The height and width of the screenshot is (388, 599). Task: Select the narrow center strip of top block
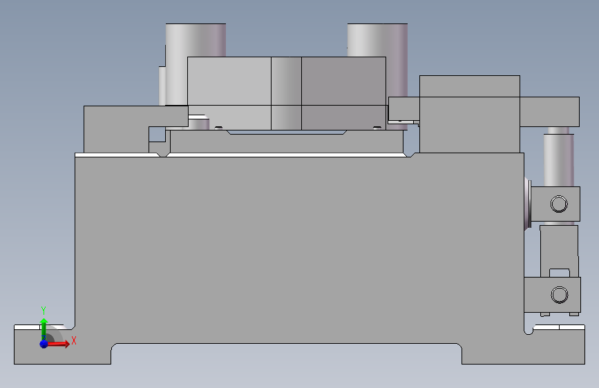coord(286,93)
